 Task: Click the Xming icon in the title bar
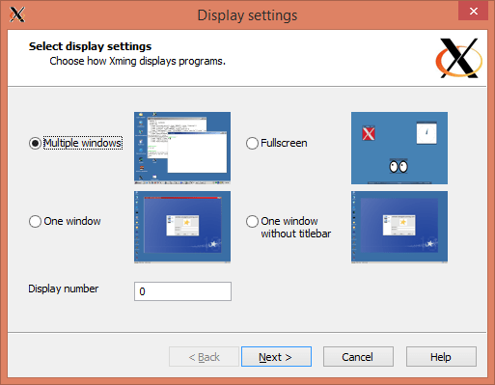click(17, 14)
